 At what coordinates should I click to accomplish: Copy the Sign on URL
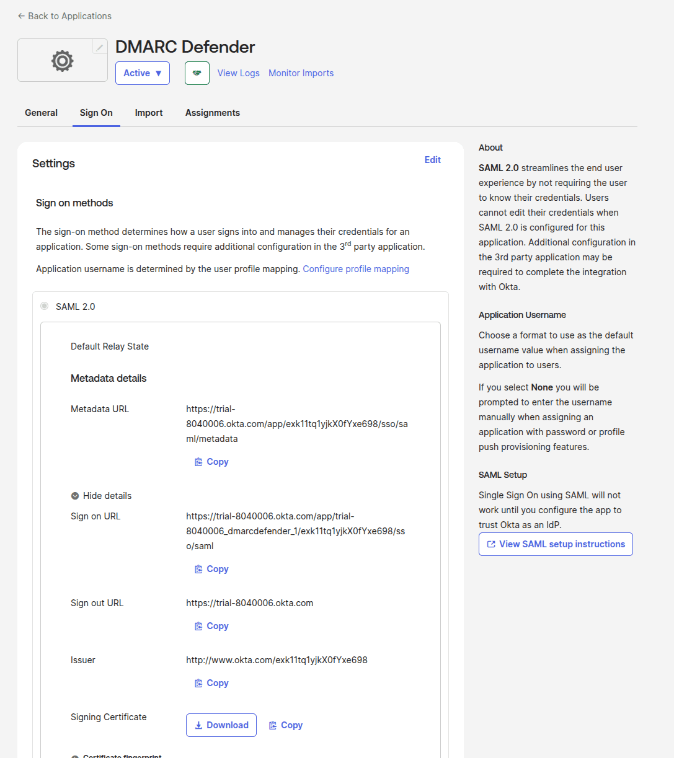point(211,569)
